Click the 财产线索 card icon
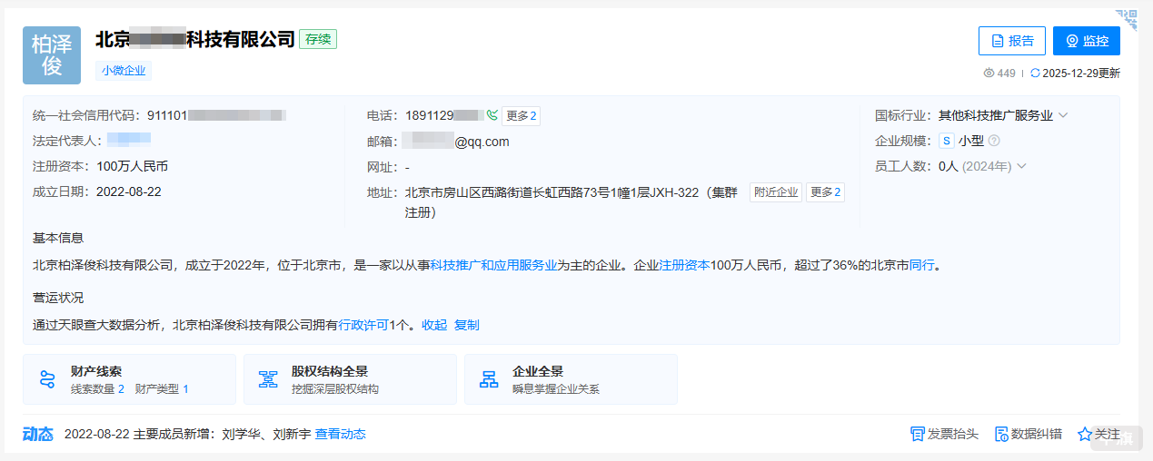 tap(47, 379)
